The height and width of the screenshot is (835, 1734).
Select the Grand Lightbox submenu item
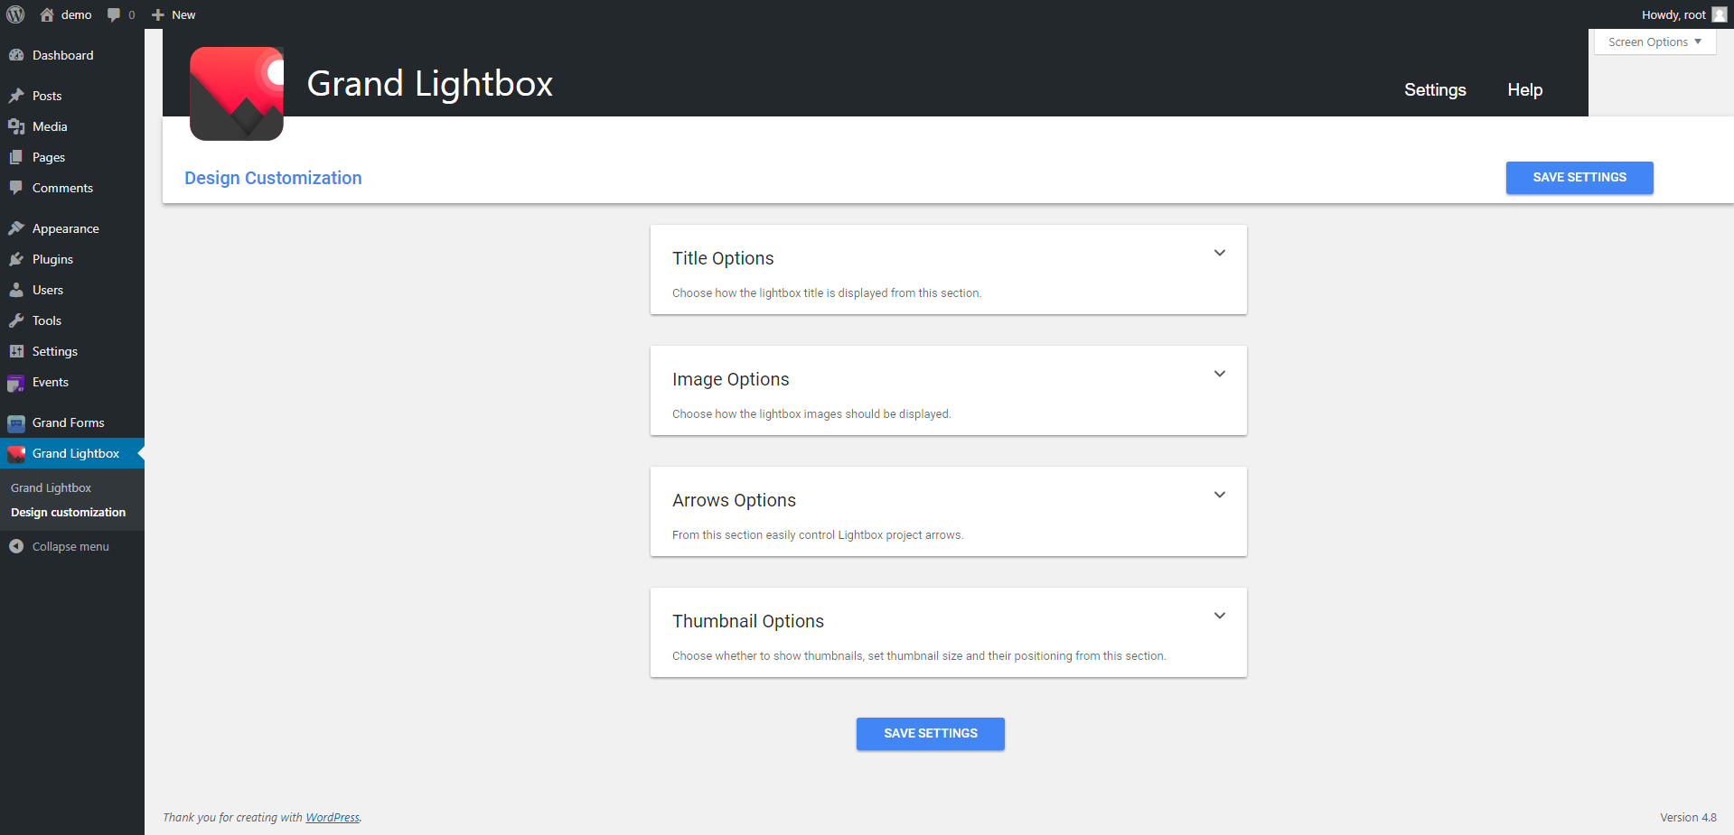(x=52, y=487)
